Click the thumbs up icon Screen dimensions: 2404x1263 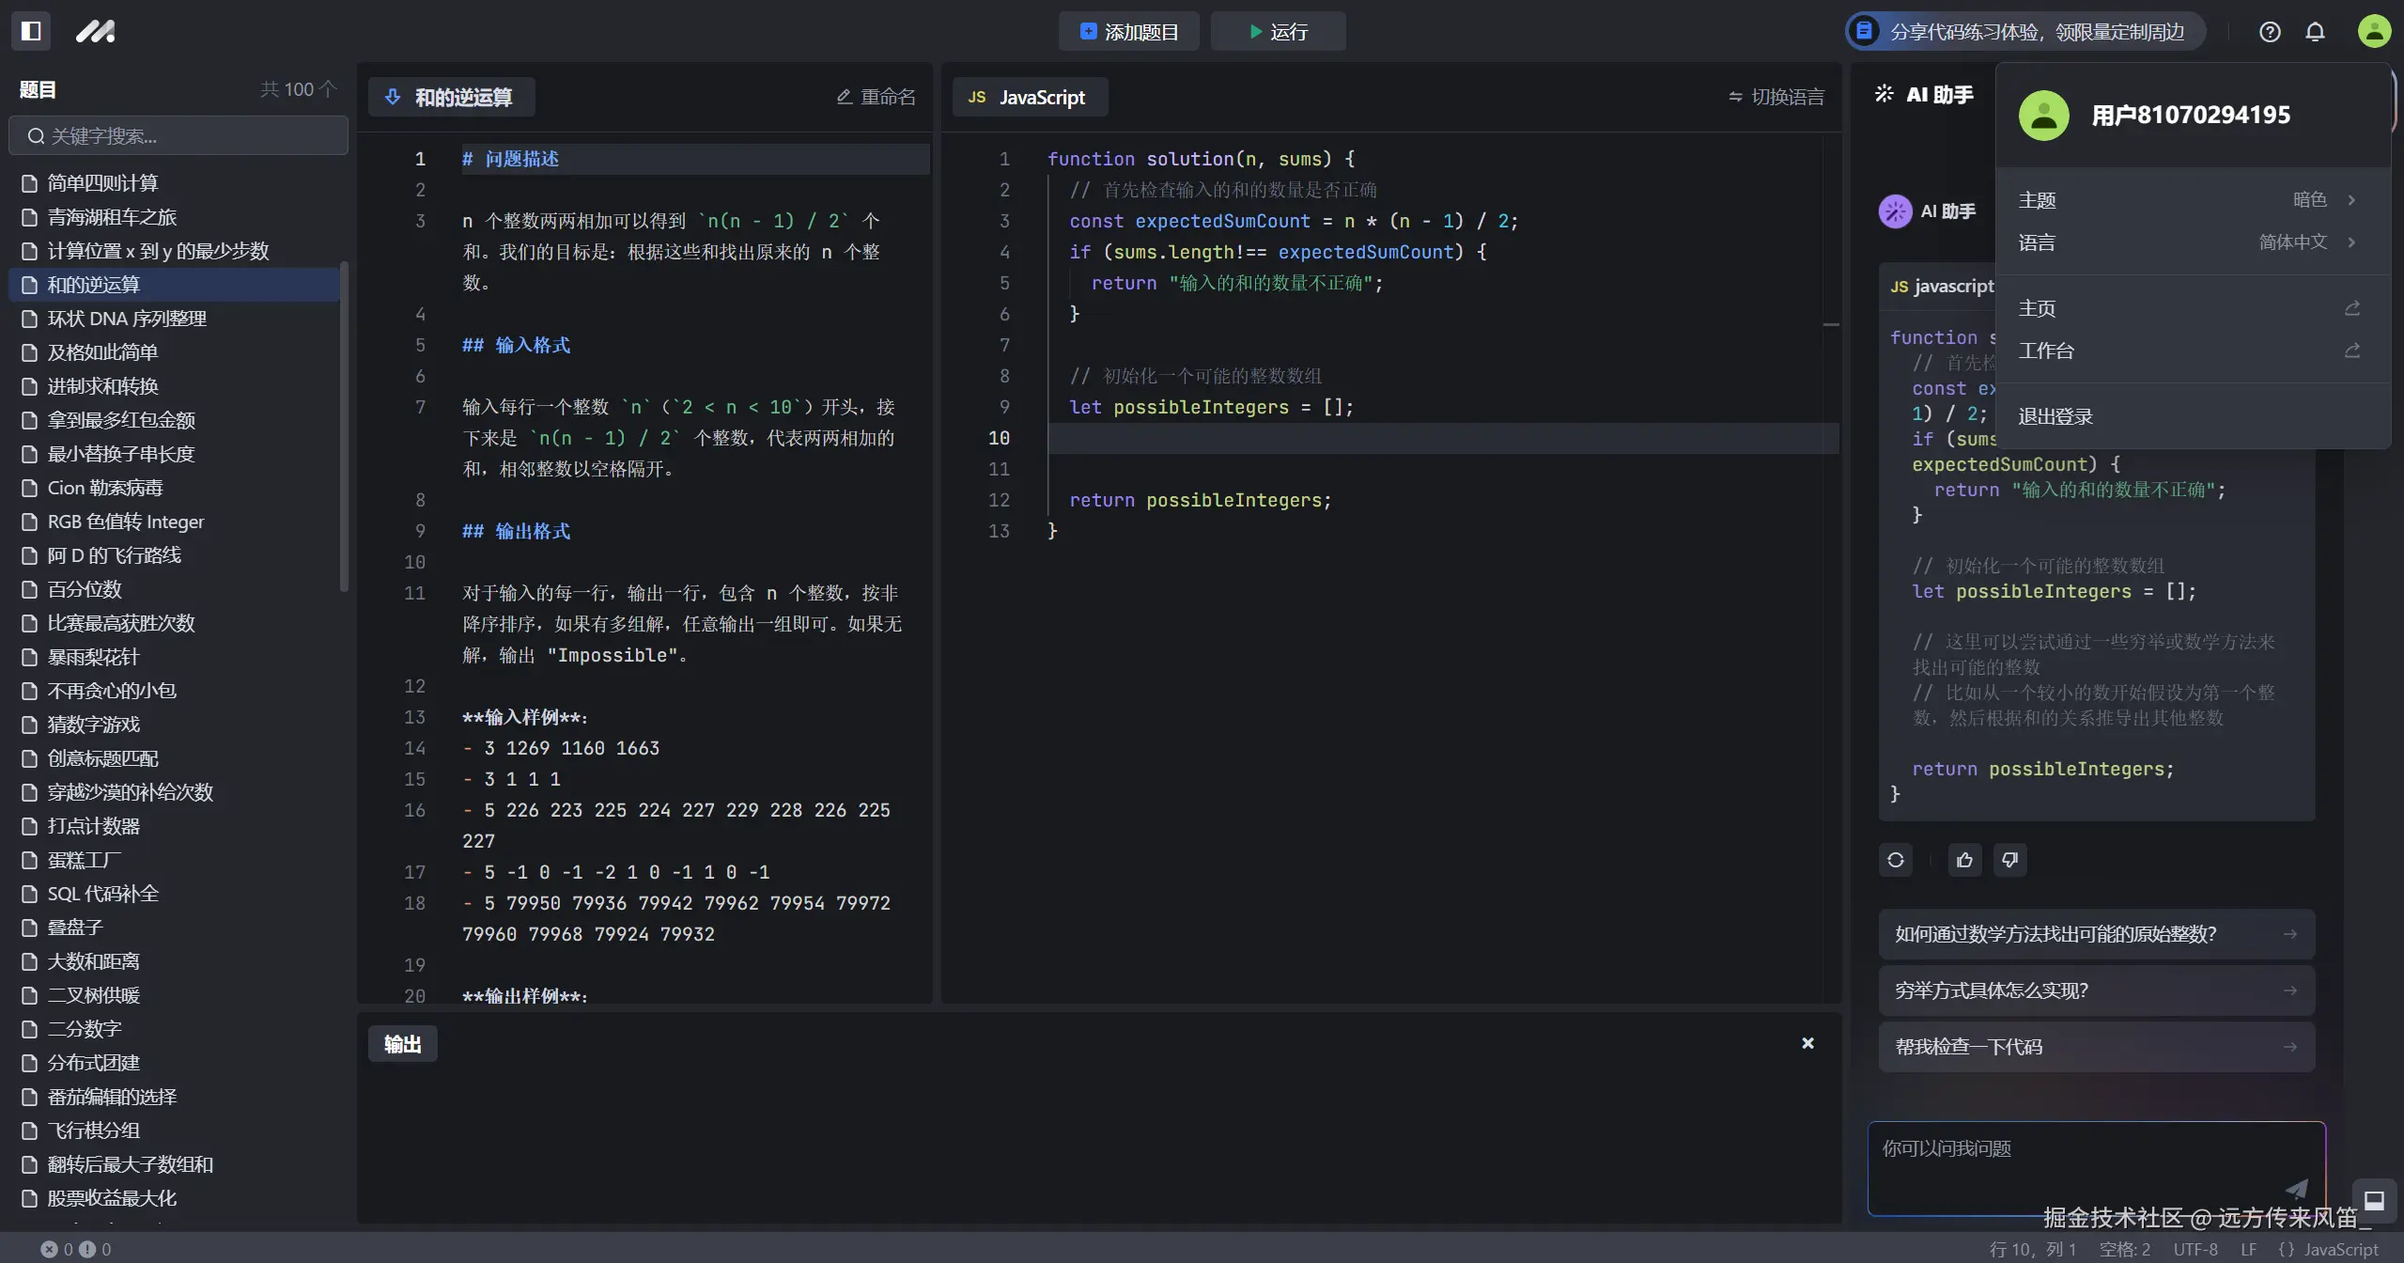(x=1964, y=860)
